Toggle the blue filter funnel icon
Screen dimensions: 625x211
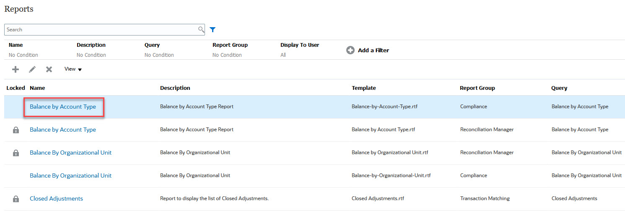pyautogui.click(x=213, y=30)
